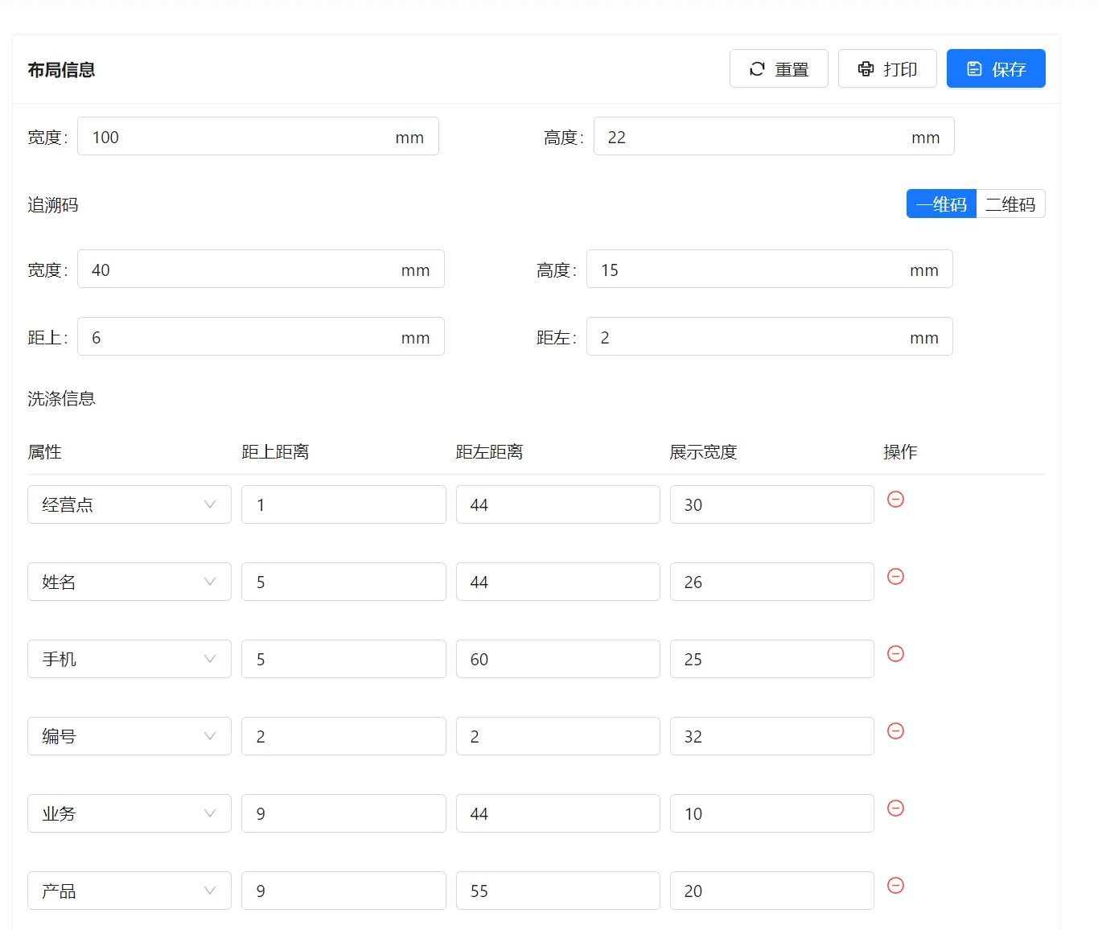Click the 重置 reset button
Viewport: 1098px width, 930px height.
779,68
